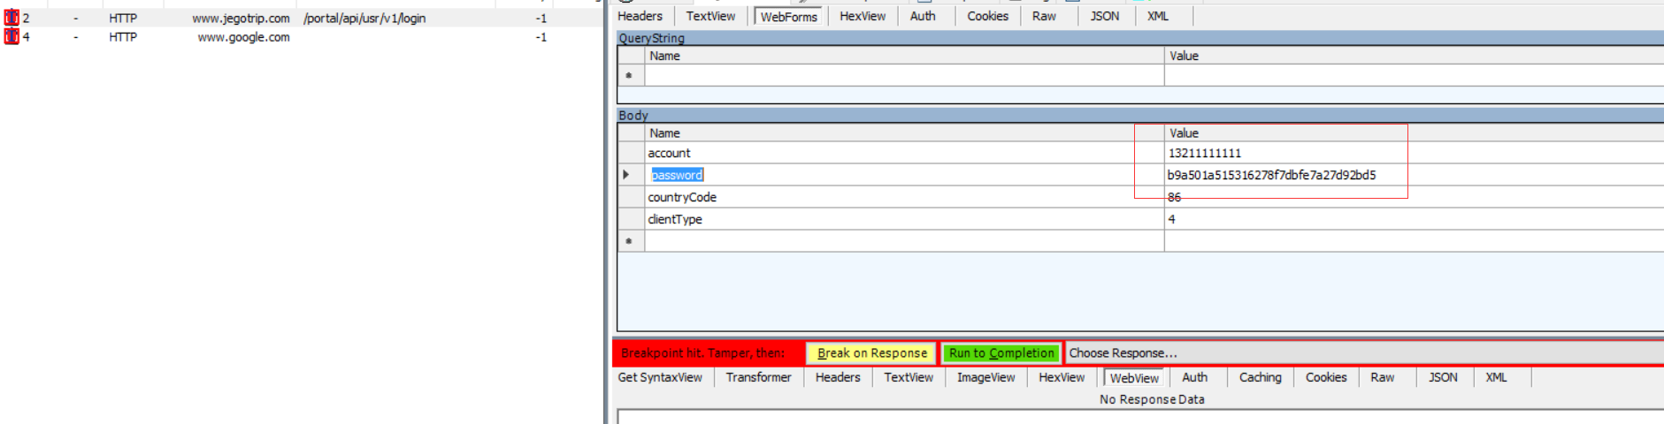Open the response Get SyntaxView tab

pos(660,377)
